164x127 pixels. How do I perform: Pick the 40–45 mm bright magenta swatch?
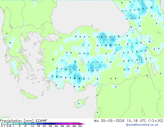tap(70, 124)
